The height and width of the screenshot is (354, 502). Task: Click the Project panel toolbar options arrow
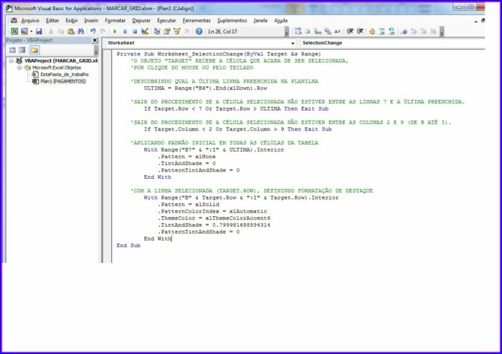(x=96, y=51)
